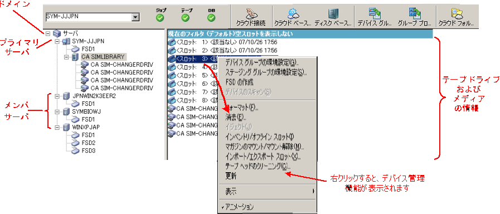Click the CA SIMLIBRARY library icon
The image size is (500, 214).
(x=75, y=57)
